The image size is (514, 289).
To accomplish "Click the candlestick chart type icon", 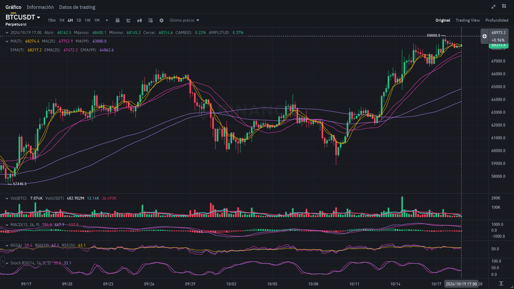I will tap(139, 20).
